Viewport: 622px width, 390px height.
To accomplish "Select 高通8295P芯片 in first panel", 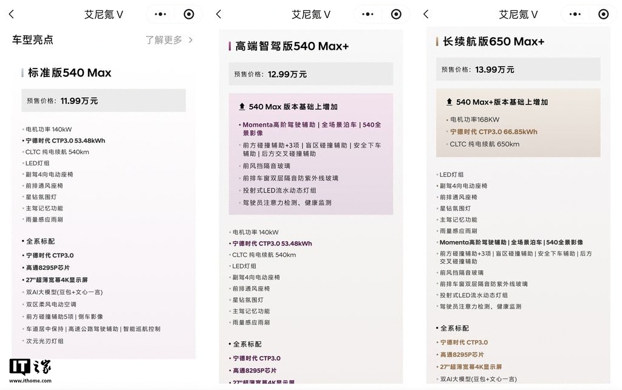I will (47, 267).
